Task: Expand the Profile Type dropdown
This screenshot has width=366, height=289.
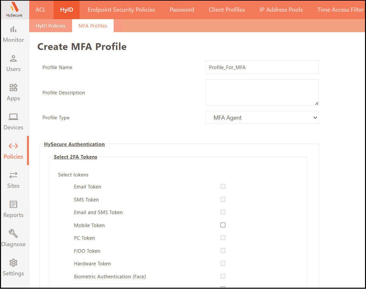Action: (x=262, y=118)
